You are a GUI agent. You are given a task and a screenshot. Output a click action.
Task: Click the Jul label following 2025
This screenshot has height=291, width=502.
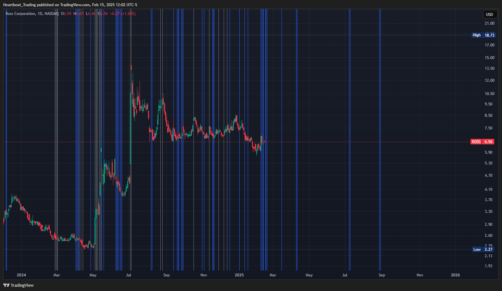pyautogui.click(x=345, y=275)
